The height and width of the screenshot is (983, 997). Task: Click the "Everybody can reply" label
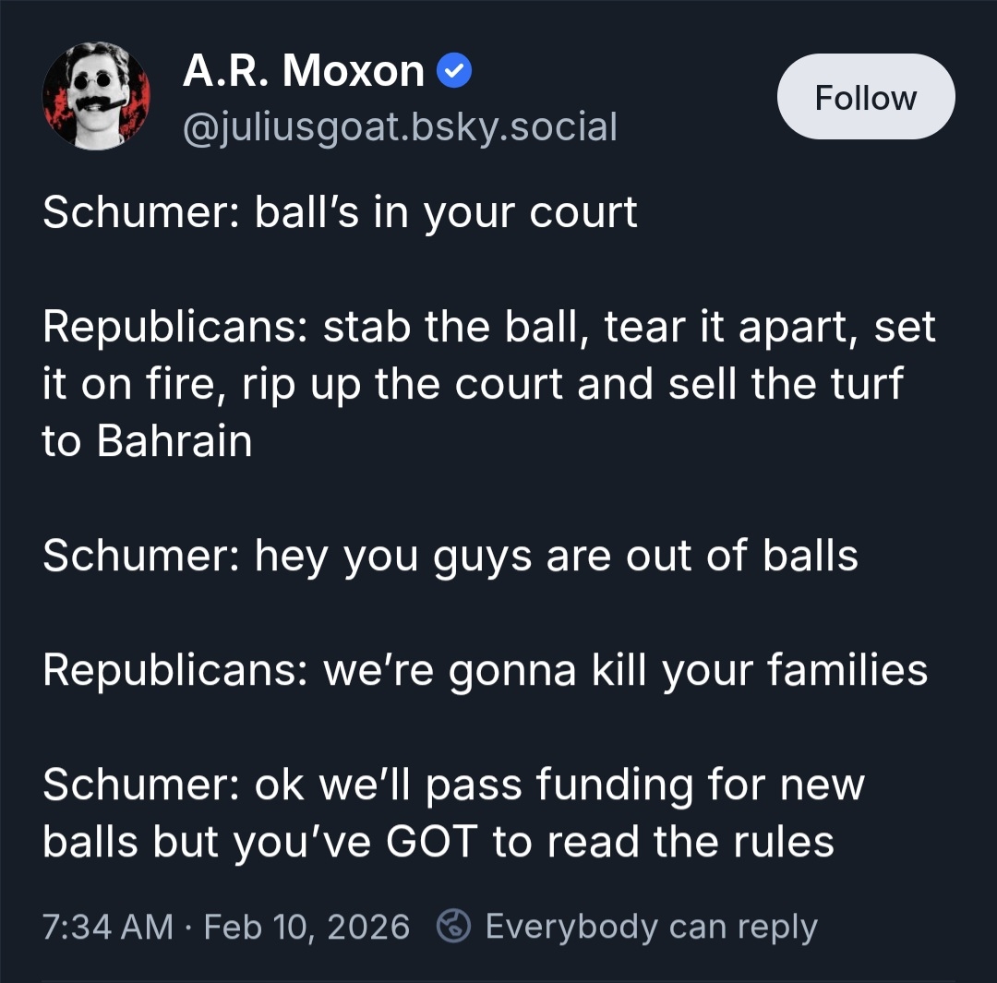651,926
